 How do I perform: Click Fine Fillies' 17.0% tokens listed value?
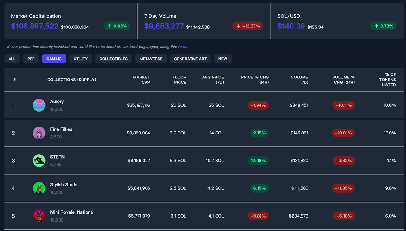point(390,133)
